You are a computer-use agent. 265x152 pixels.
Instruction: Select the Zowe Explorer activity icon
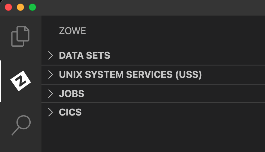tap(20, 81)
